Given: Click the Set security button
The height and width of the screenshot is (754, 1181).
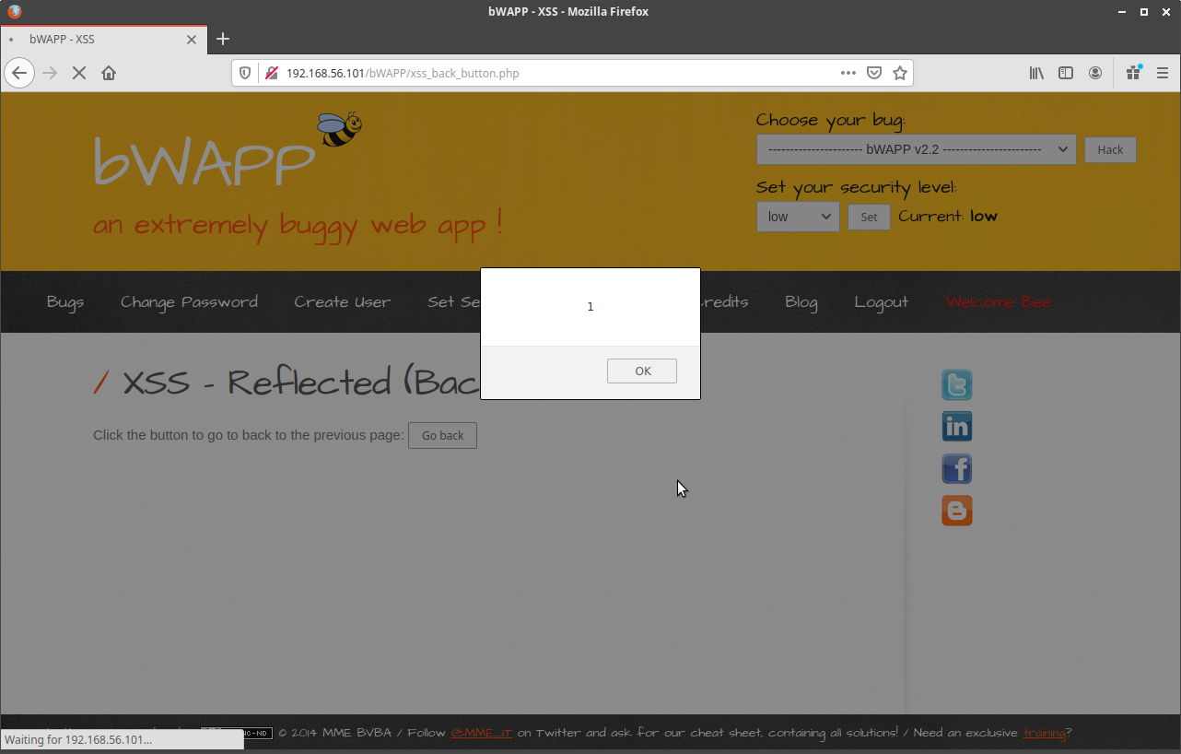Looking at the screenshot, I should (869, 218).
